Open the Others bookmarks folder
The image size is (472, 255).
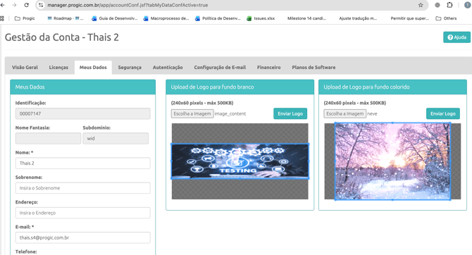click(447, 18)
